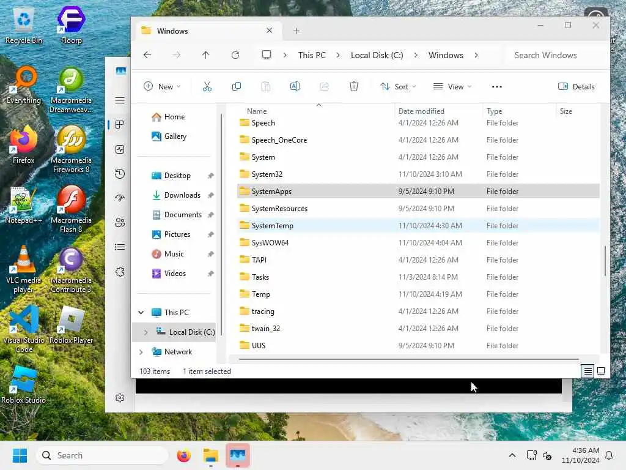Open the New dropdown menu
Viewport: 626px width, 470px height.
[x=162, y=86]
